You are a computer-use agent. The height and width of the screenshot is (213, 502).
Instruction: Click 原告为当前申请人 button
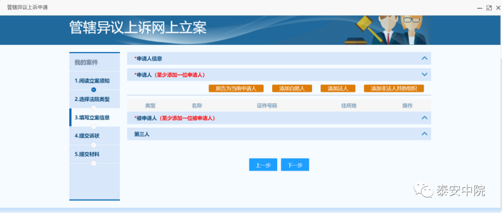[x=236, y=88]
